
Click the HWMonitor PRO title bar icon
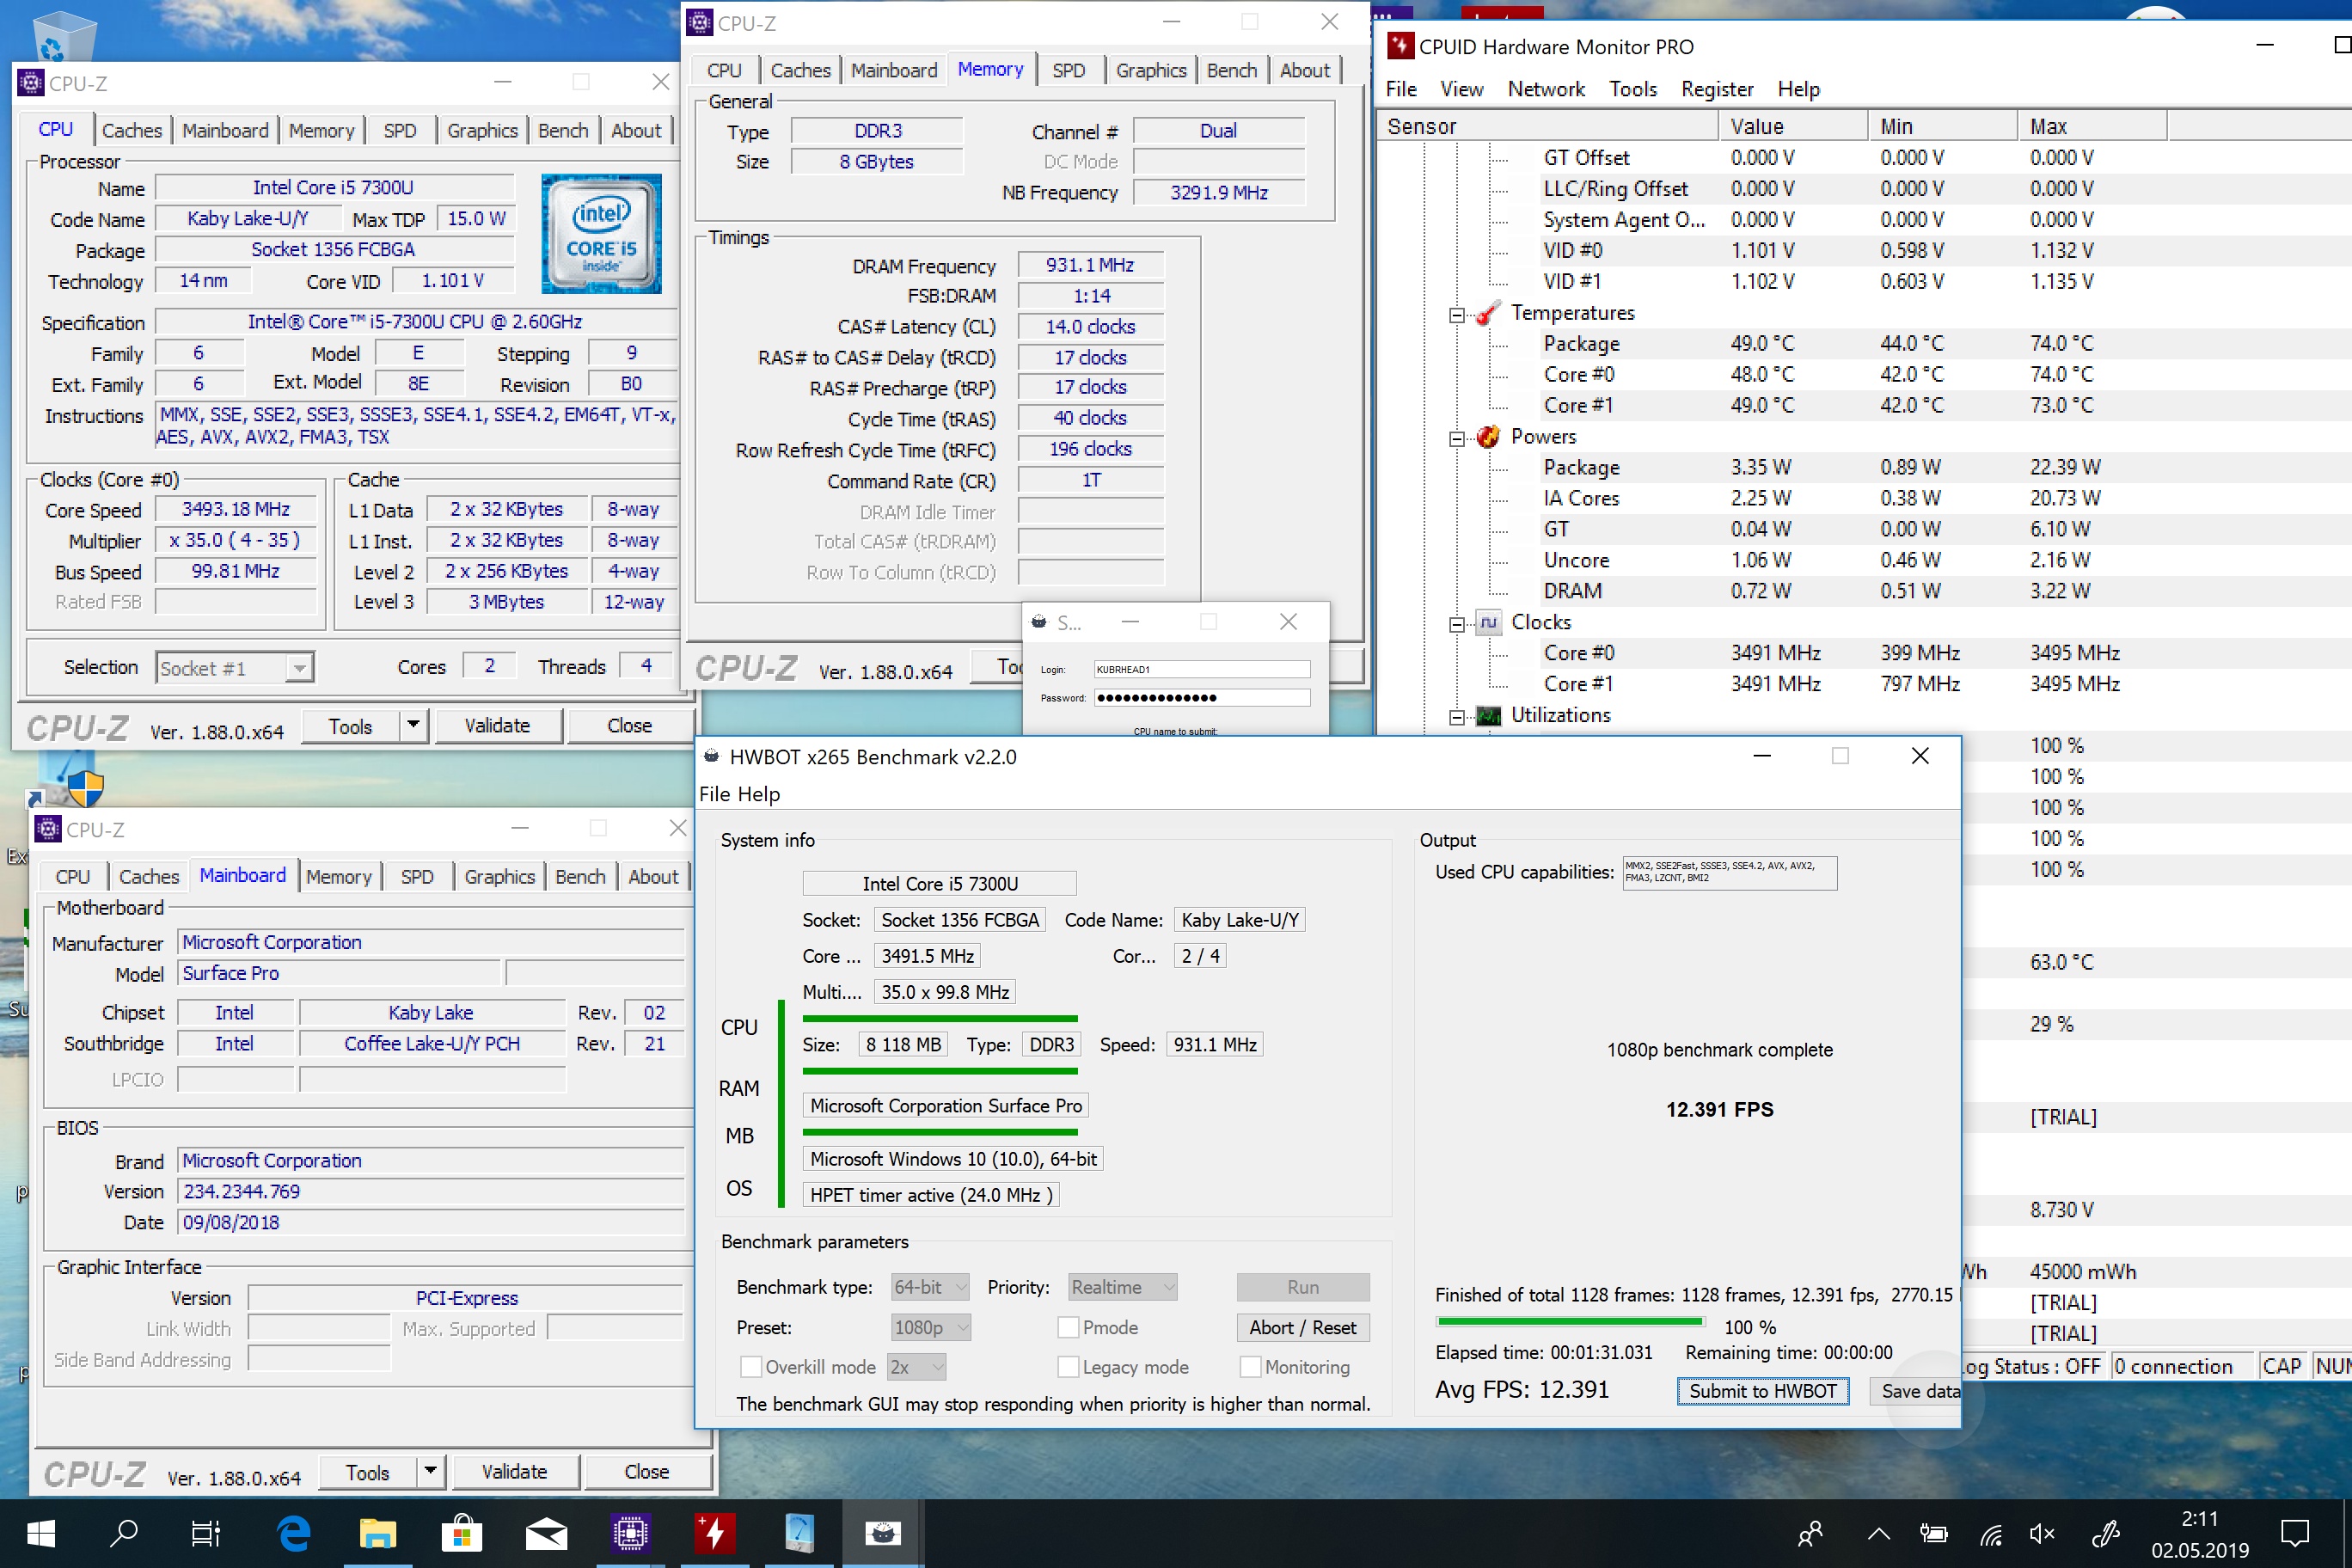[x=1400, y=46]
